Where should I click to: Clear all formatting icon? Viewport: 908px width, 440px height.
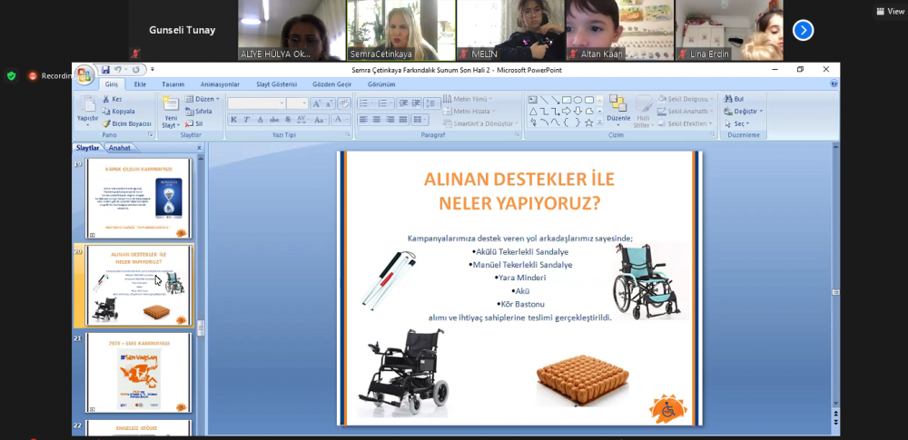[x=344, y=103]
